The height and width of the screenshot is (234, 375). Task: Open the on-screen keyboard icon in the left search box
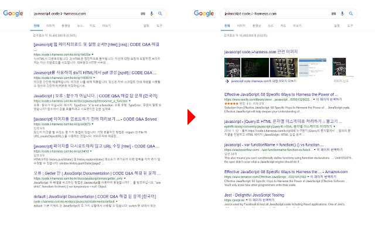[x=143, y=13]
